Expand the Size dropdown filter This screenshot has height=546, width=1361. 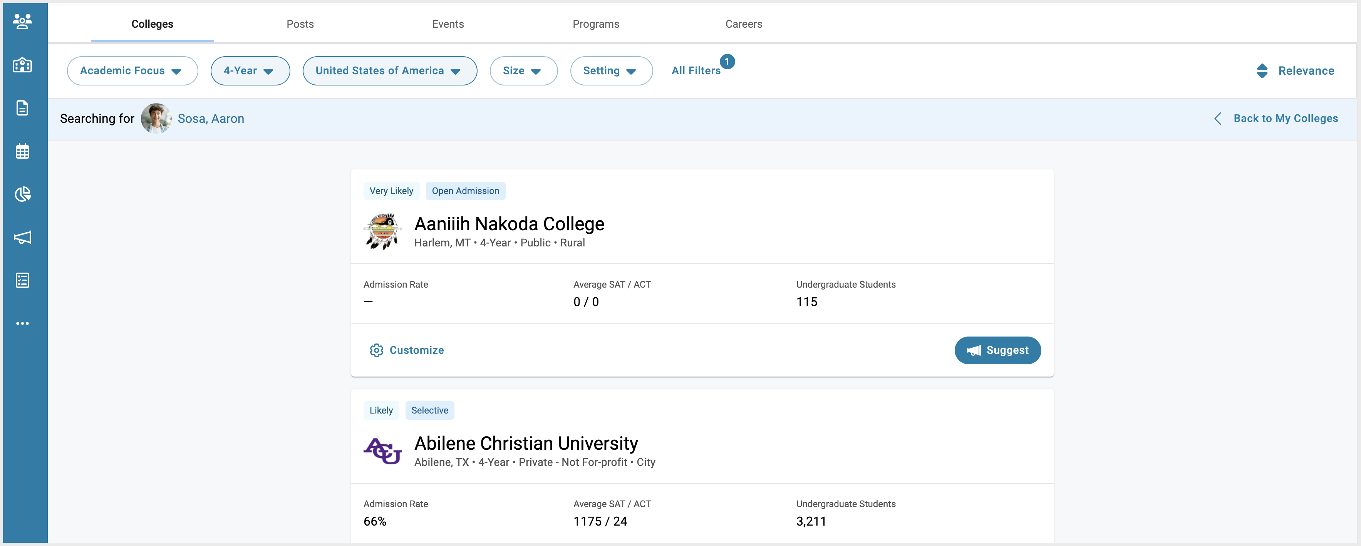point(522,70)
